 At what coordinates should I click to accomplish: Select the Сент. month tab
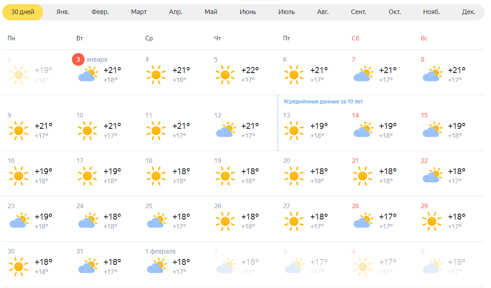[x=359, y=12]
